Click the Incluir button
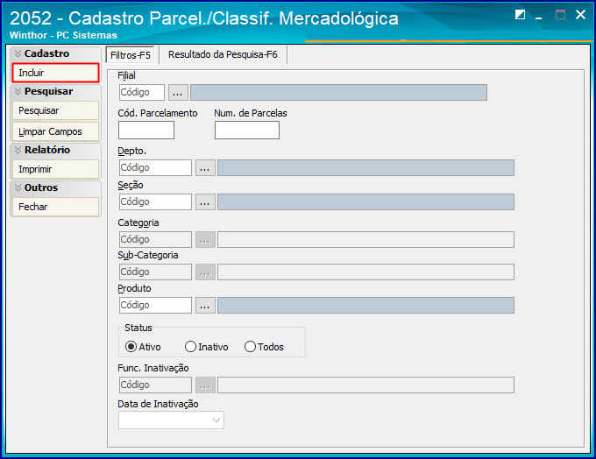 coord(55,73)
